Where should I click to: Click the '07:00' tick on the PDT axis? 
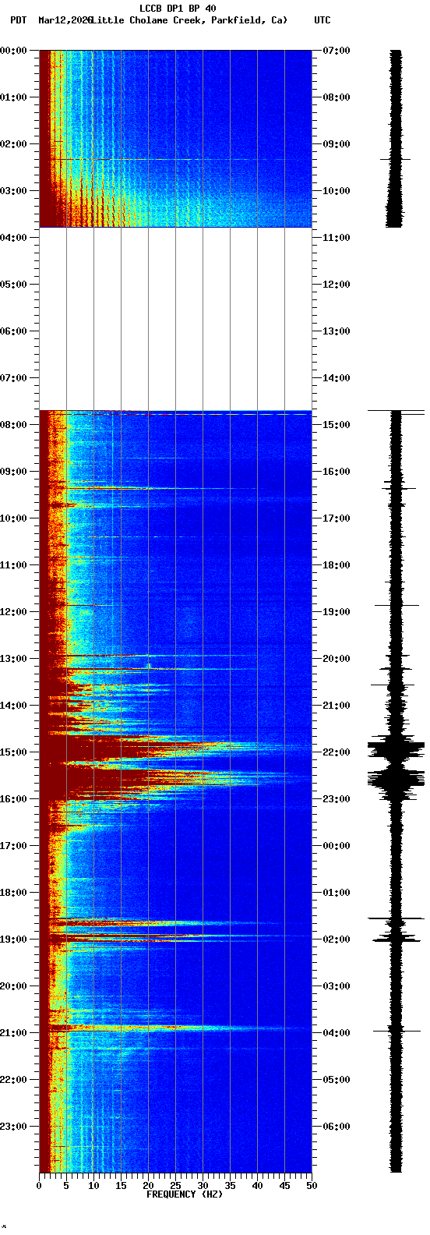click(x=13, y=377)
